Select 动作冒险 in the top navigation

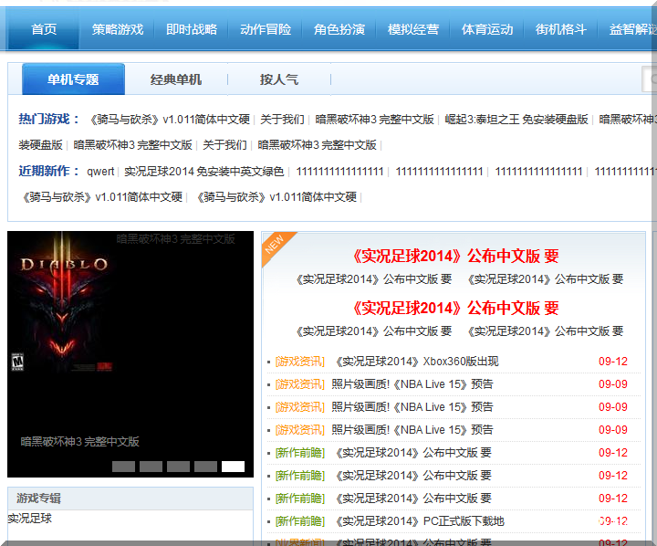[x=266, y=29]
